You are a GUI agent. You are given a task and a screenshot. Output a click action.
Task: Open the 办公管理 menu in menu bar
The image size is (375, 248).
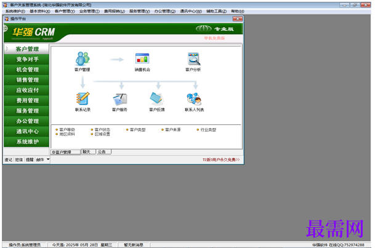pyautogui.click(x=165, y=11)
